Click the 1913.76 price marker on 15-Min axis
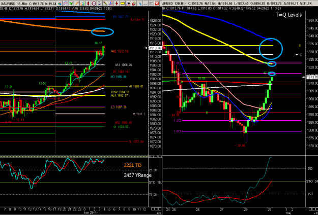The image size is (318, 215). [155, 48]
